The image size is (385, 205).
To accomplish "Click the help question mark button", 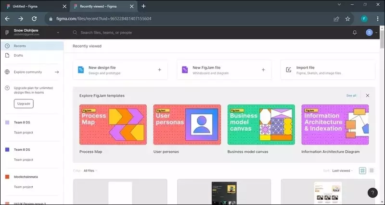I will coord(372,193).
